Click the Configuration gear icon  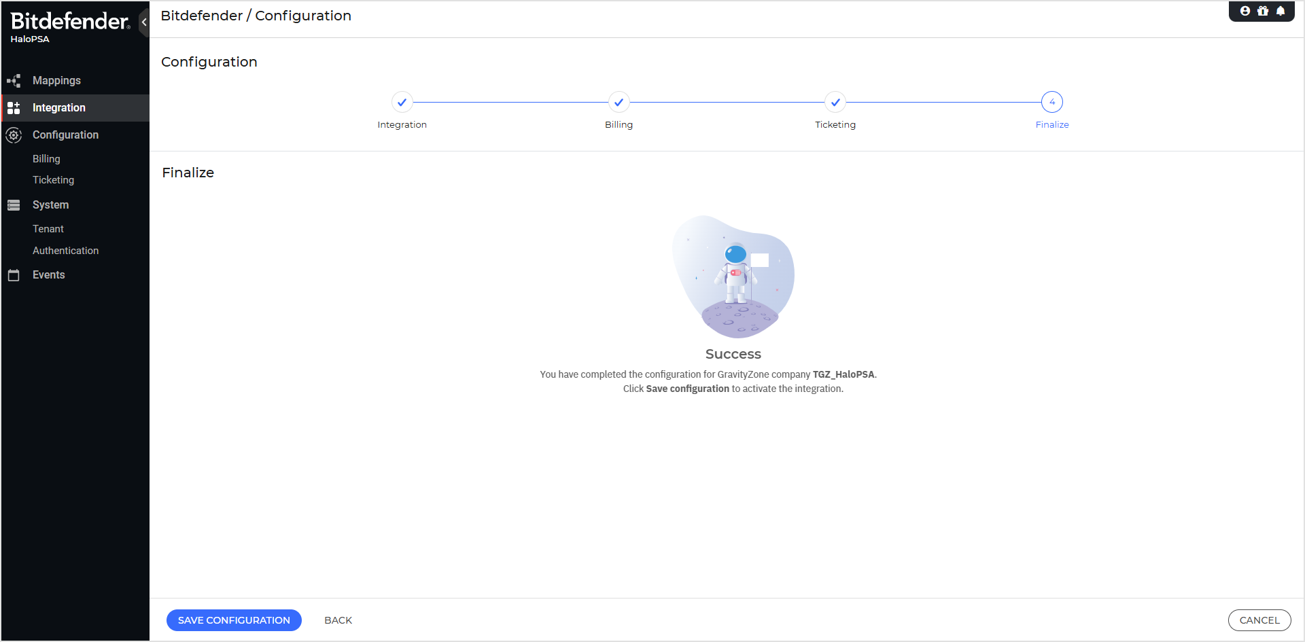14,135
